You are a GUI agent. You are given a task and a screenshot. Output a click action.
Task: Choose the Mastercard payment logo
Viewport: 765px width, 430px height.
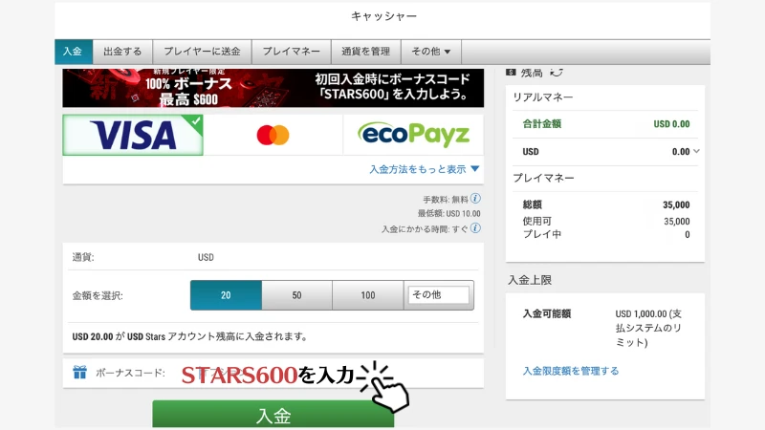(x=273, y=135)
